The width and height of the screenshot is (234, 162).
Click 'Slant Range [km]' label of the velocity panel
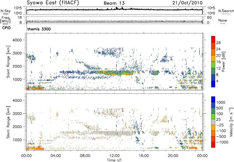point(8,122)
